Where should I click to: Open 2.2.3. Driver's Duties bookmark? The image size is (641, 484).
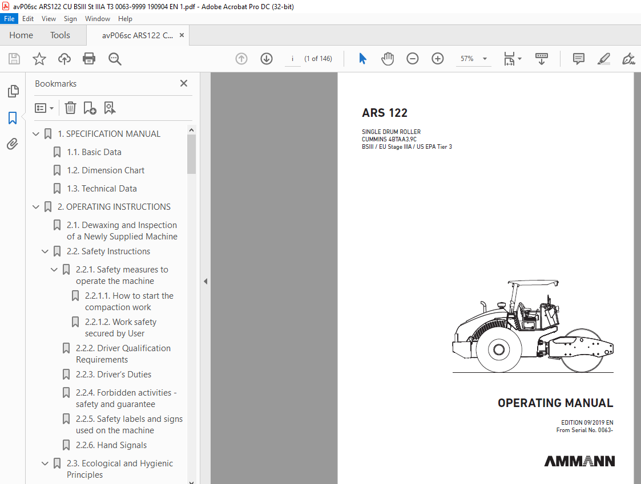113,374
